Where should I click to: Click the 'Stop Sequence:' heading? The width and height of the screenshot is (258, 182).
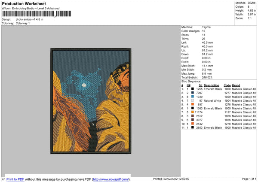tap(191, 81)
